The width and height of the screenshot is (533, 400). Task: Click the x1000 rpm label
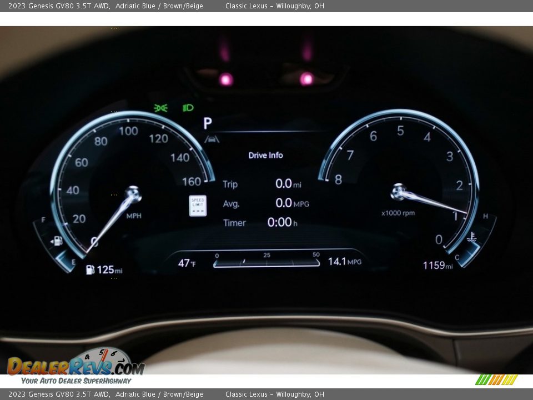click(398, 213)
